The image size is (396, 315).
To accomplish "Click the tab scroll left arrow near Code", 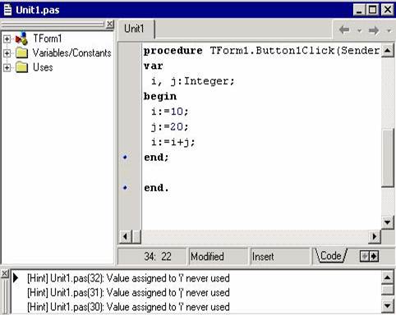I will [x=364, y=256].
